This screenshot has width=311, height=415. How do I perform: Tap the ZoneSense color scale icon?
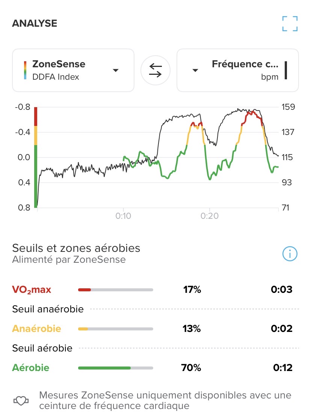click(25, 70)
